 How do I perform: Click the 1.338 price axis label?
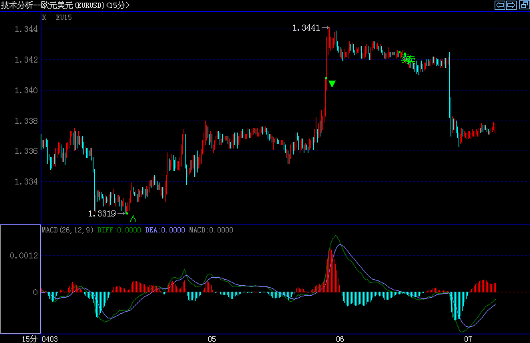click(26, 121)
